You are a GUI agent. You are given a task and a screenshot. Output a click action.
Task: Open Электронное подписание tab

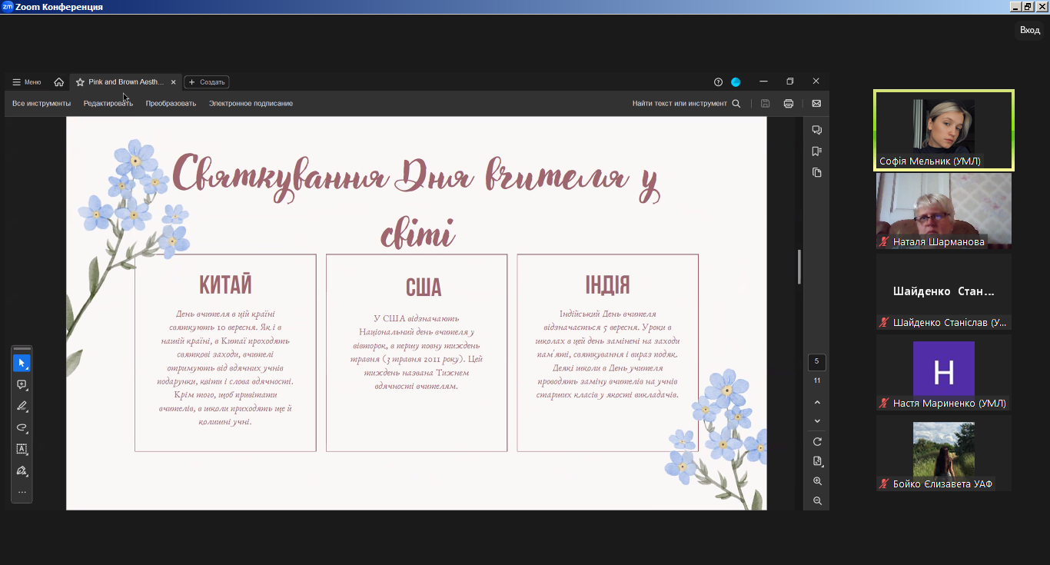(251, 103)
